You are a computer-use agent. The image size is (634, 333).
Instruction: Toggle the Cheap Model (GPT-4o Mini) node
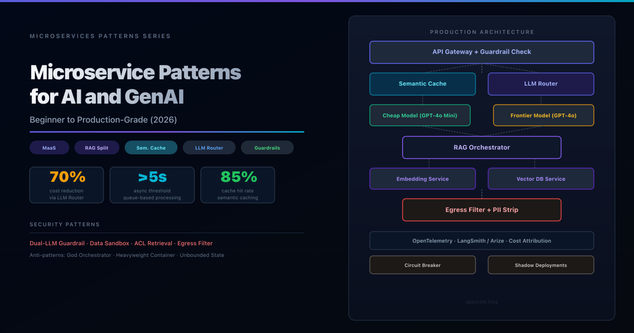419,115
